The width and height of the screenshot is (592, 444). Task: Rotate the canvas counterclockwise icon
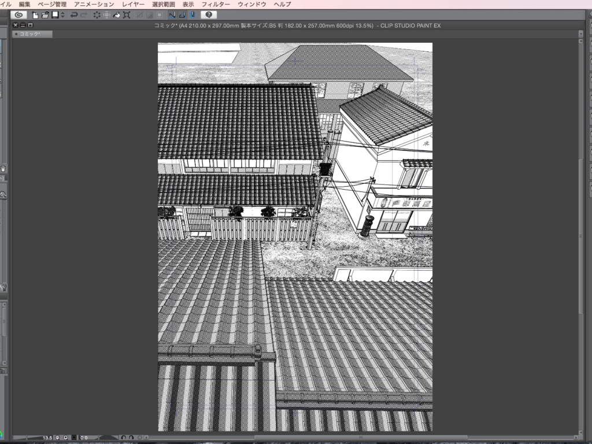(x=124, y=437)
